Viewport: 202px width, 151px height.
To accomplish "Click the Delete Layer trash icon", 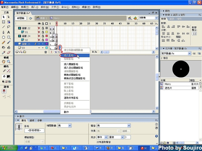I will pyautogui.click(x=45, y=52).
